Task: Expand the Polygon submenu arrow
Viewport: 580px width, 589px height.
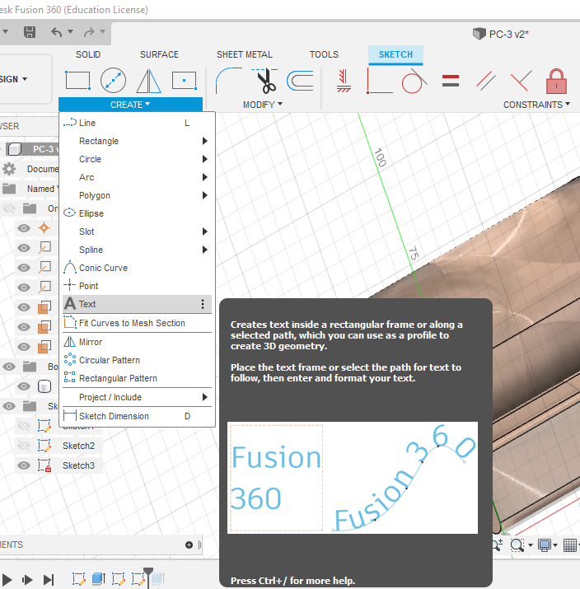Action: pos(204,195)
